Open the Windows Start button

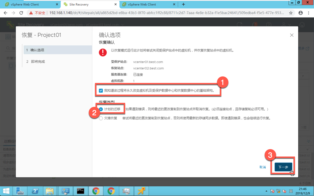[x=6, y=191]
